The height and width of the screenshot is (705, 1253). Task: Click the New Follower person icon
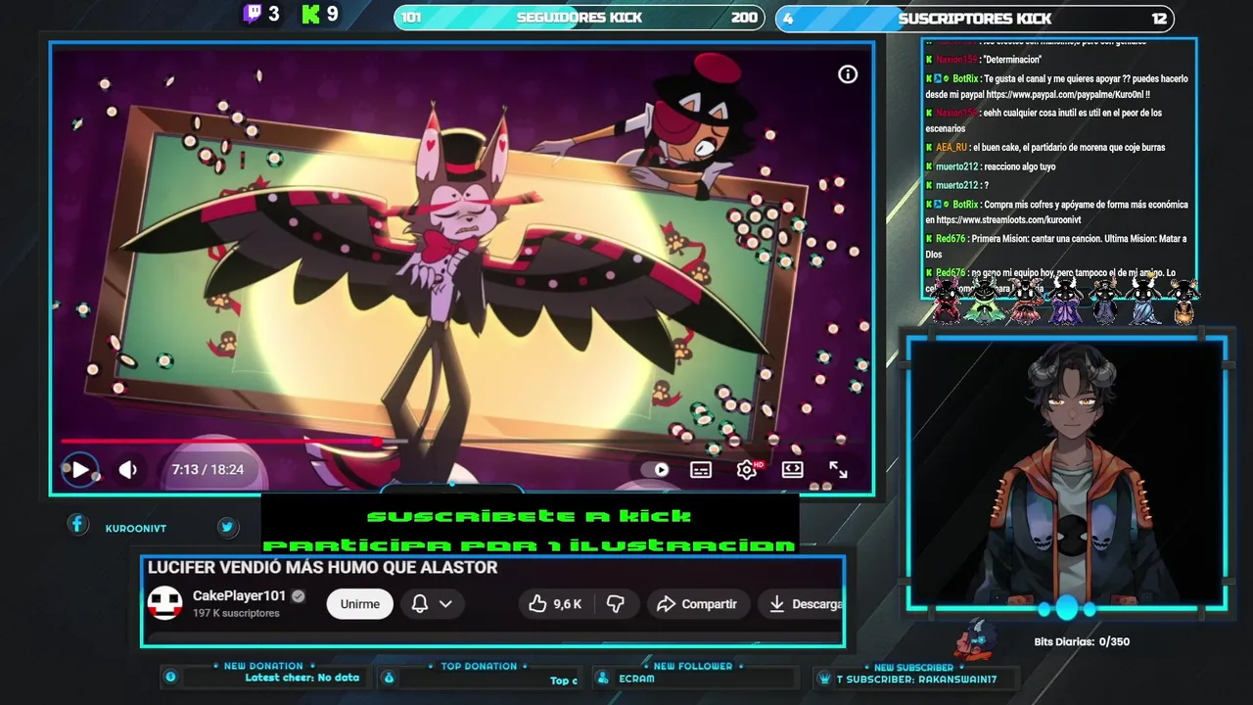tap(602, 678)
